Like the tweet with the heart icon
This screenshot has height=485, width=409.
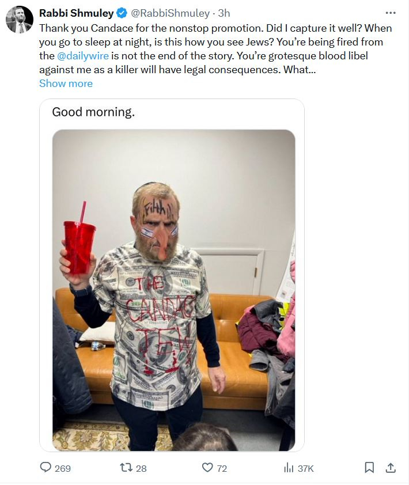click(x=207, y=467)
